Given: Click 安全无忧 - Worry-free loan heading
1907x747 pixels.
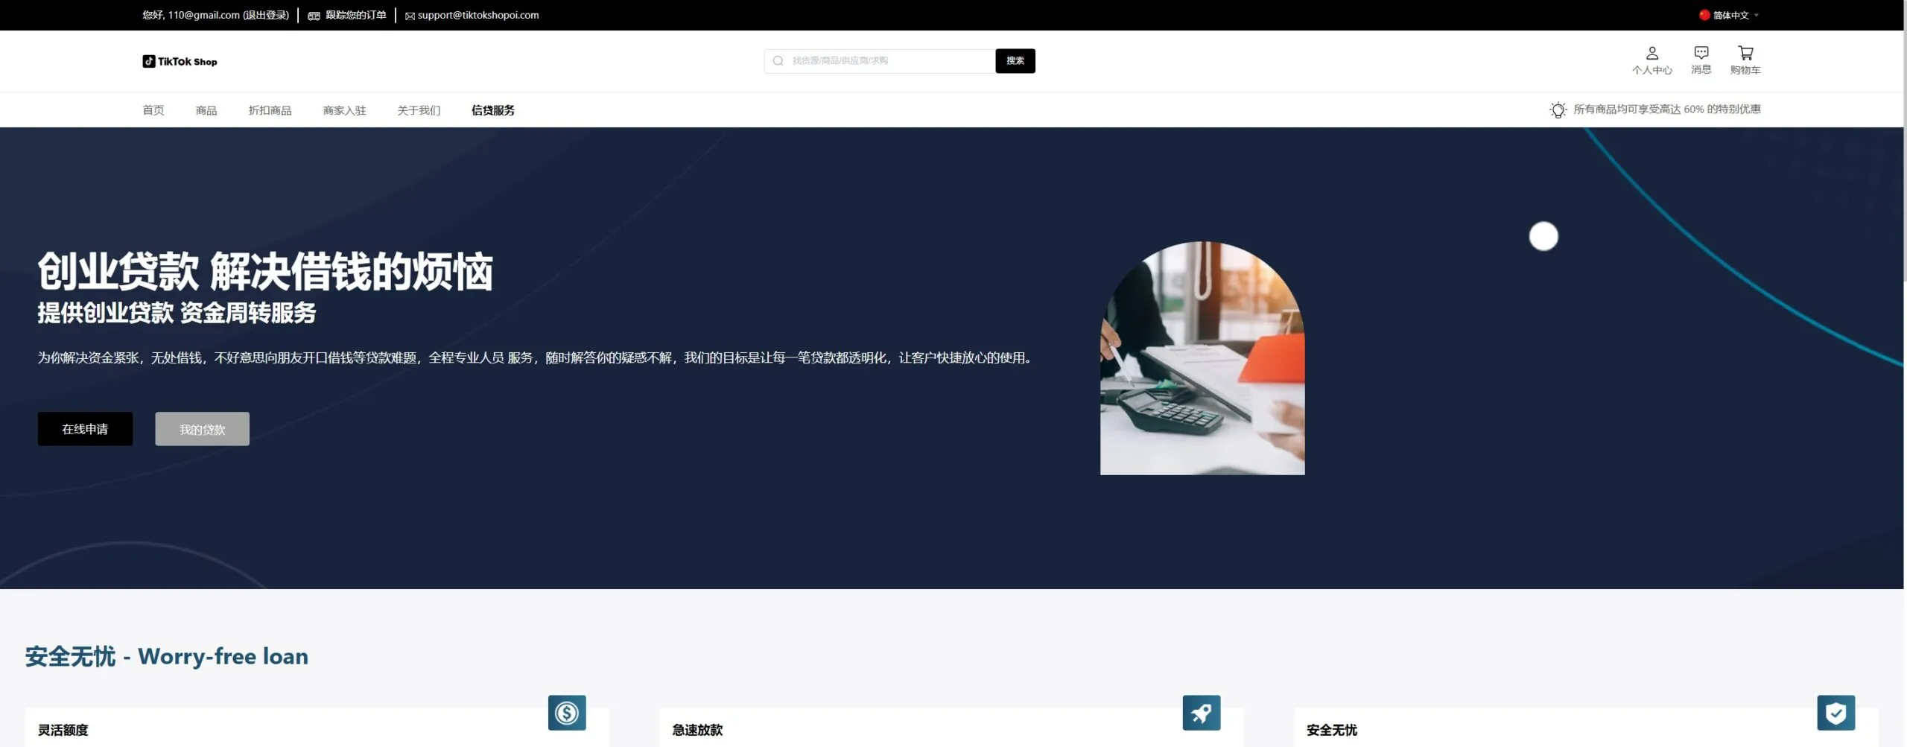Looking at the screenshot, I should [x=167, y=656].
